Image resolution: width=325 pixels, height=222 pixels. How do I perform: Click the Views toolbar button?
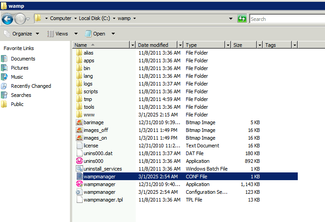tap(58, 34)
